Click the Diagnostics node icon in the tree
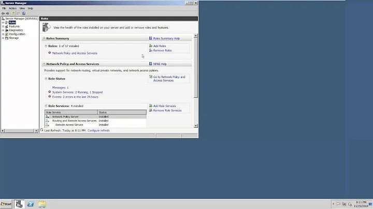The image size is (373, 209). click(x=7, y=30)
